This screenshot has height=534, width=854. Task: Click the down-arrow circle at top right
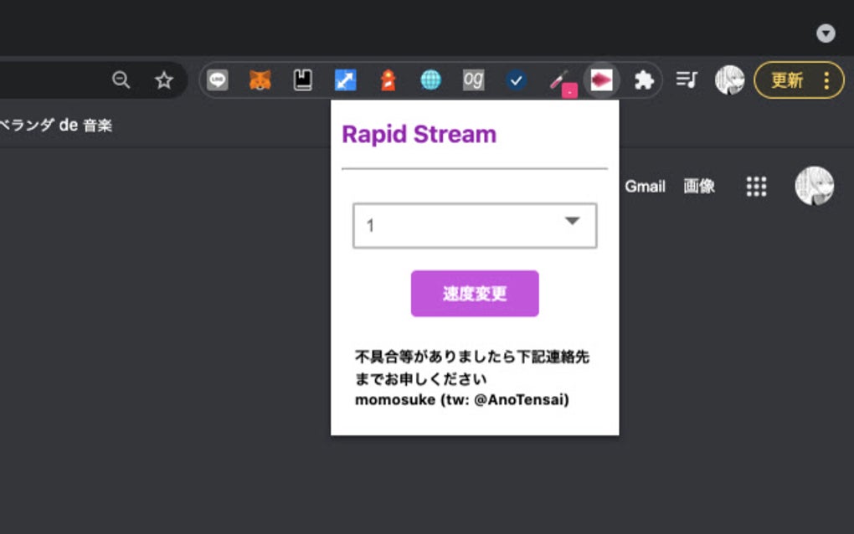pos(826,33)
